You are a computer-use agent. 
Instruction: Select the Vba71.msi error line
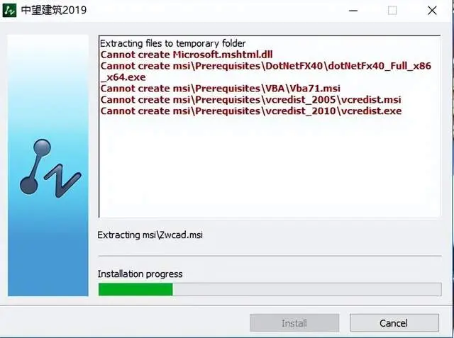point(221,89)
